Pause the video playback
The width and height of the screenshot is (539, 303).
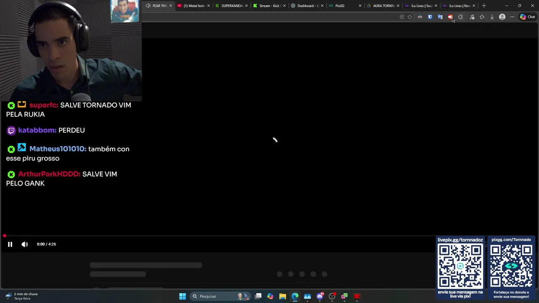click(x=10, y=244)
